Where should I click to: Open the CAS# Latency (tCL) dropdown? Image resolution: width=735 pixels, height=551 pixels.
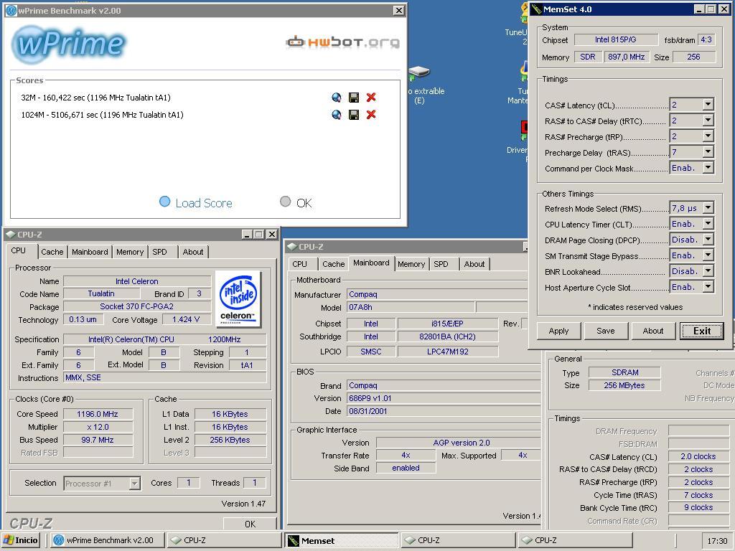708,105
